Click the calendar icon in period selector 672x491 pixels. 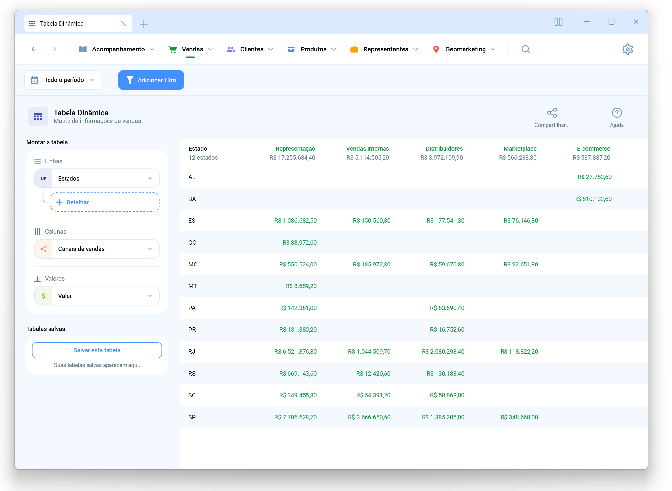point(34,80)
